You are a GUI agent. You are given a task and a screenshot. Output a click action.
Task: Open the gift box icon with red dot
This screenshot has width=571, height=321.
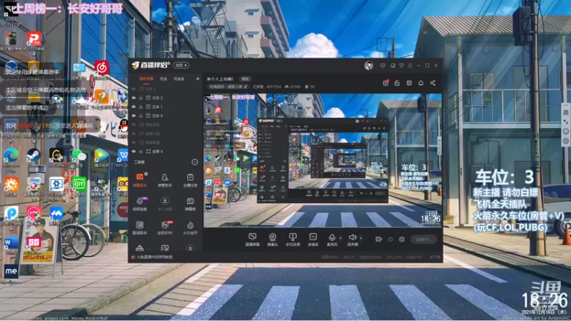385,83
